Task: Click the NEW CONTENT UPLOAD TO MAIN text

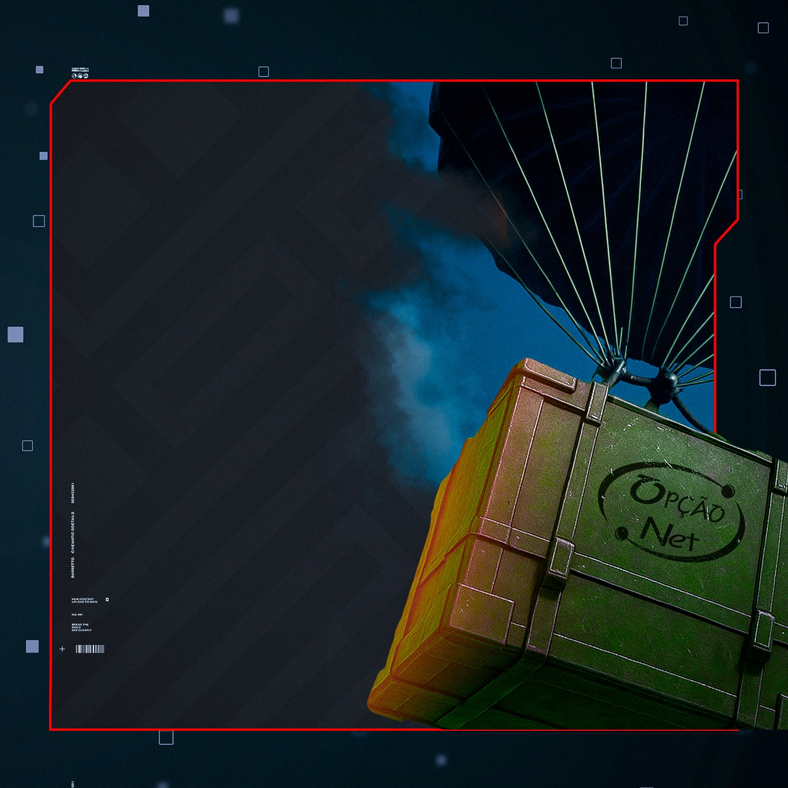Action: click(x=85, y=600)
